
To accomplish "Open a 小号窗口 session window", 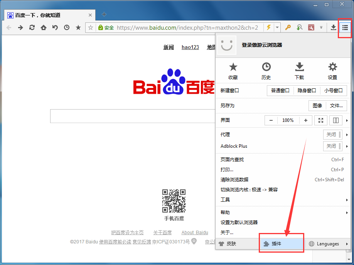I will [334, 91].
